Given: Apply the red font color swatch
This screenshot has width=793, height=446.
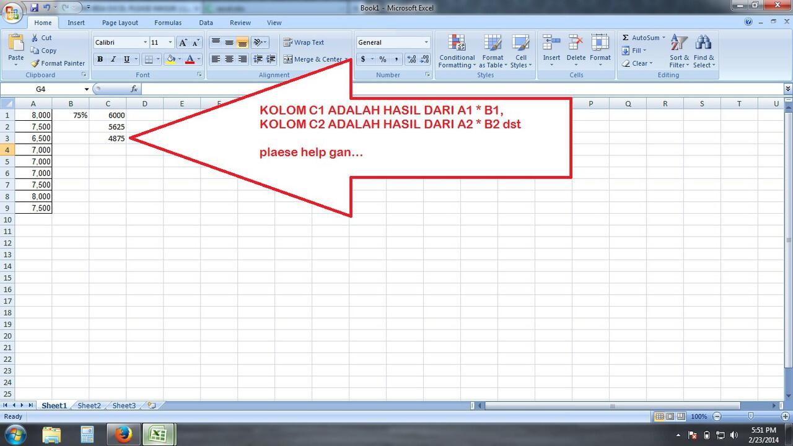Looking at the screenshot, I should pyautogui.click(x=190, y=59).
